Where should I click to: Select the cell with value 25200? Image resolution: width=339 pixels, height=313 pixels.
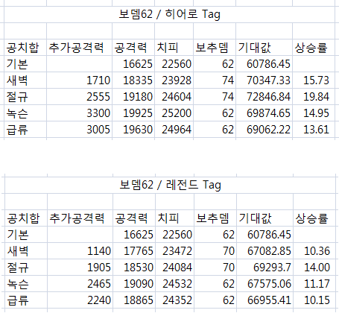pos(174,113)
